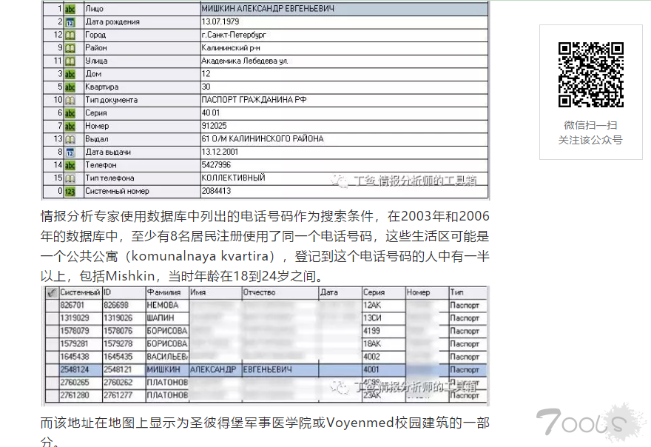Click the WeChat QR code image
The image size is (651, 447).
pos(590,75)
